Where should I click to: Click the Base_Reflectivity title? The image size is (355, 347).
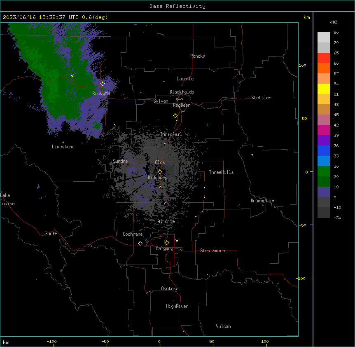point(177,6)
